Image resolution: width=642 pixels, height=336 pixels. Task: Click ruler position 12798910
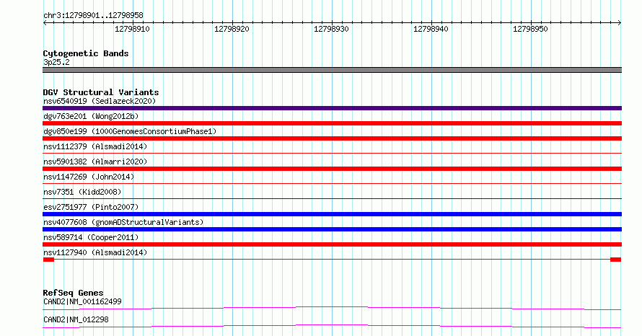[132, 29]
